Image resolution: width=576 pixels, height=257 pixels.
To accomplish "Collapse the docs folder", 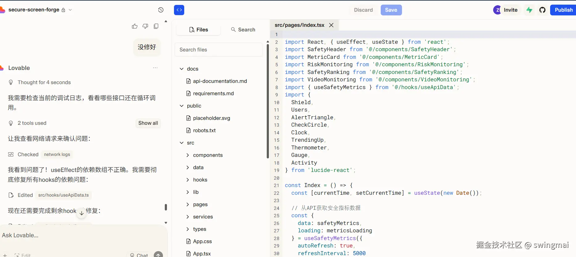I will tap(182, 69).
